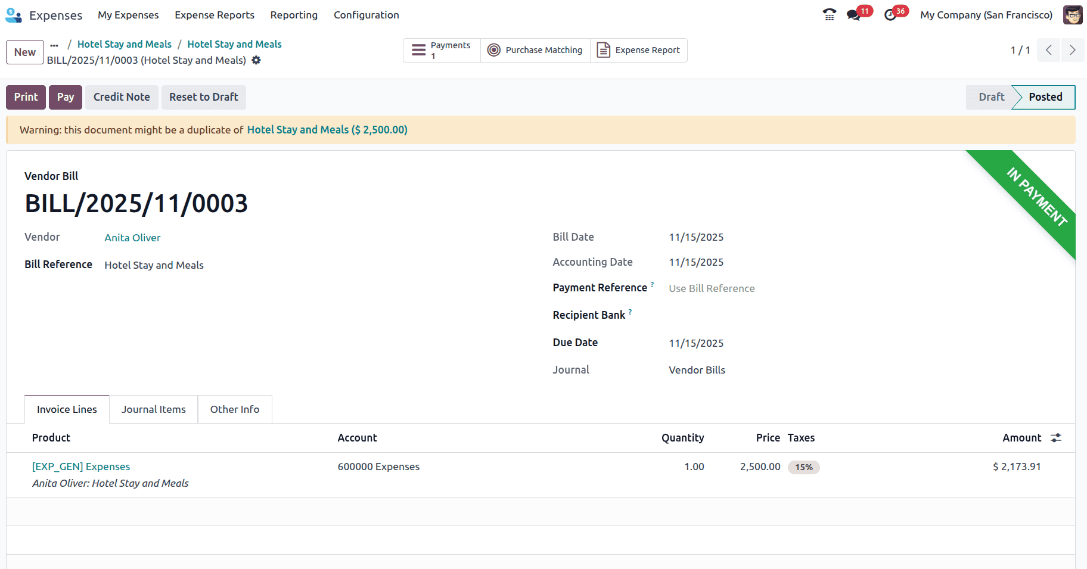The width and height of the screenshot is (1087, 569).
Task: Open the Expense Report document icon
Action: (603, 50)
